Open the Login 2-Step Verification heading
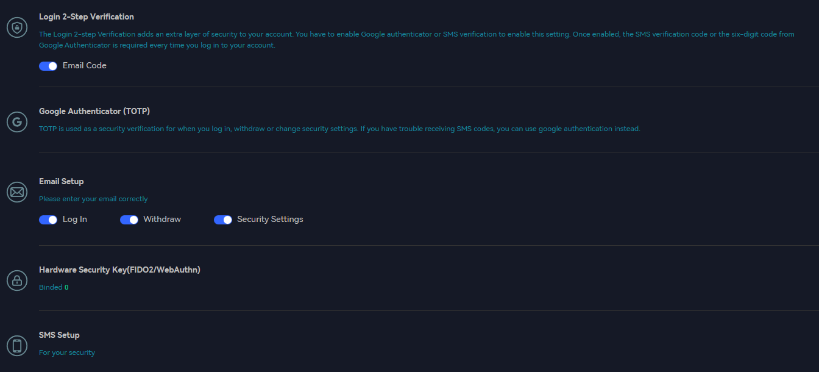 coord(87,17)
